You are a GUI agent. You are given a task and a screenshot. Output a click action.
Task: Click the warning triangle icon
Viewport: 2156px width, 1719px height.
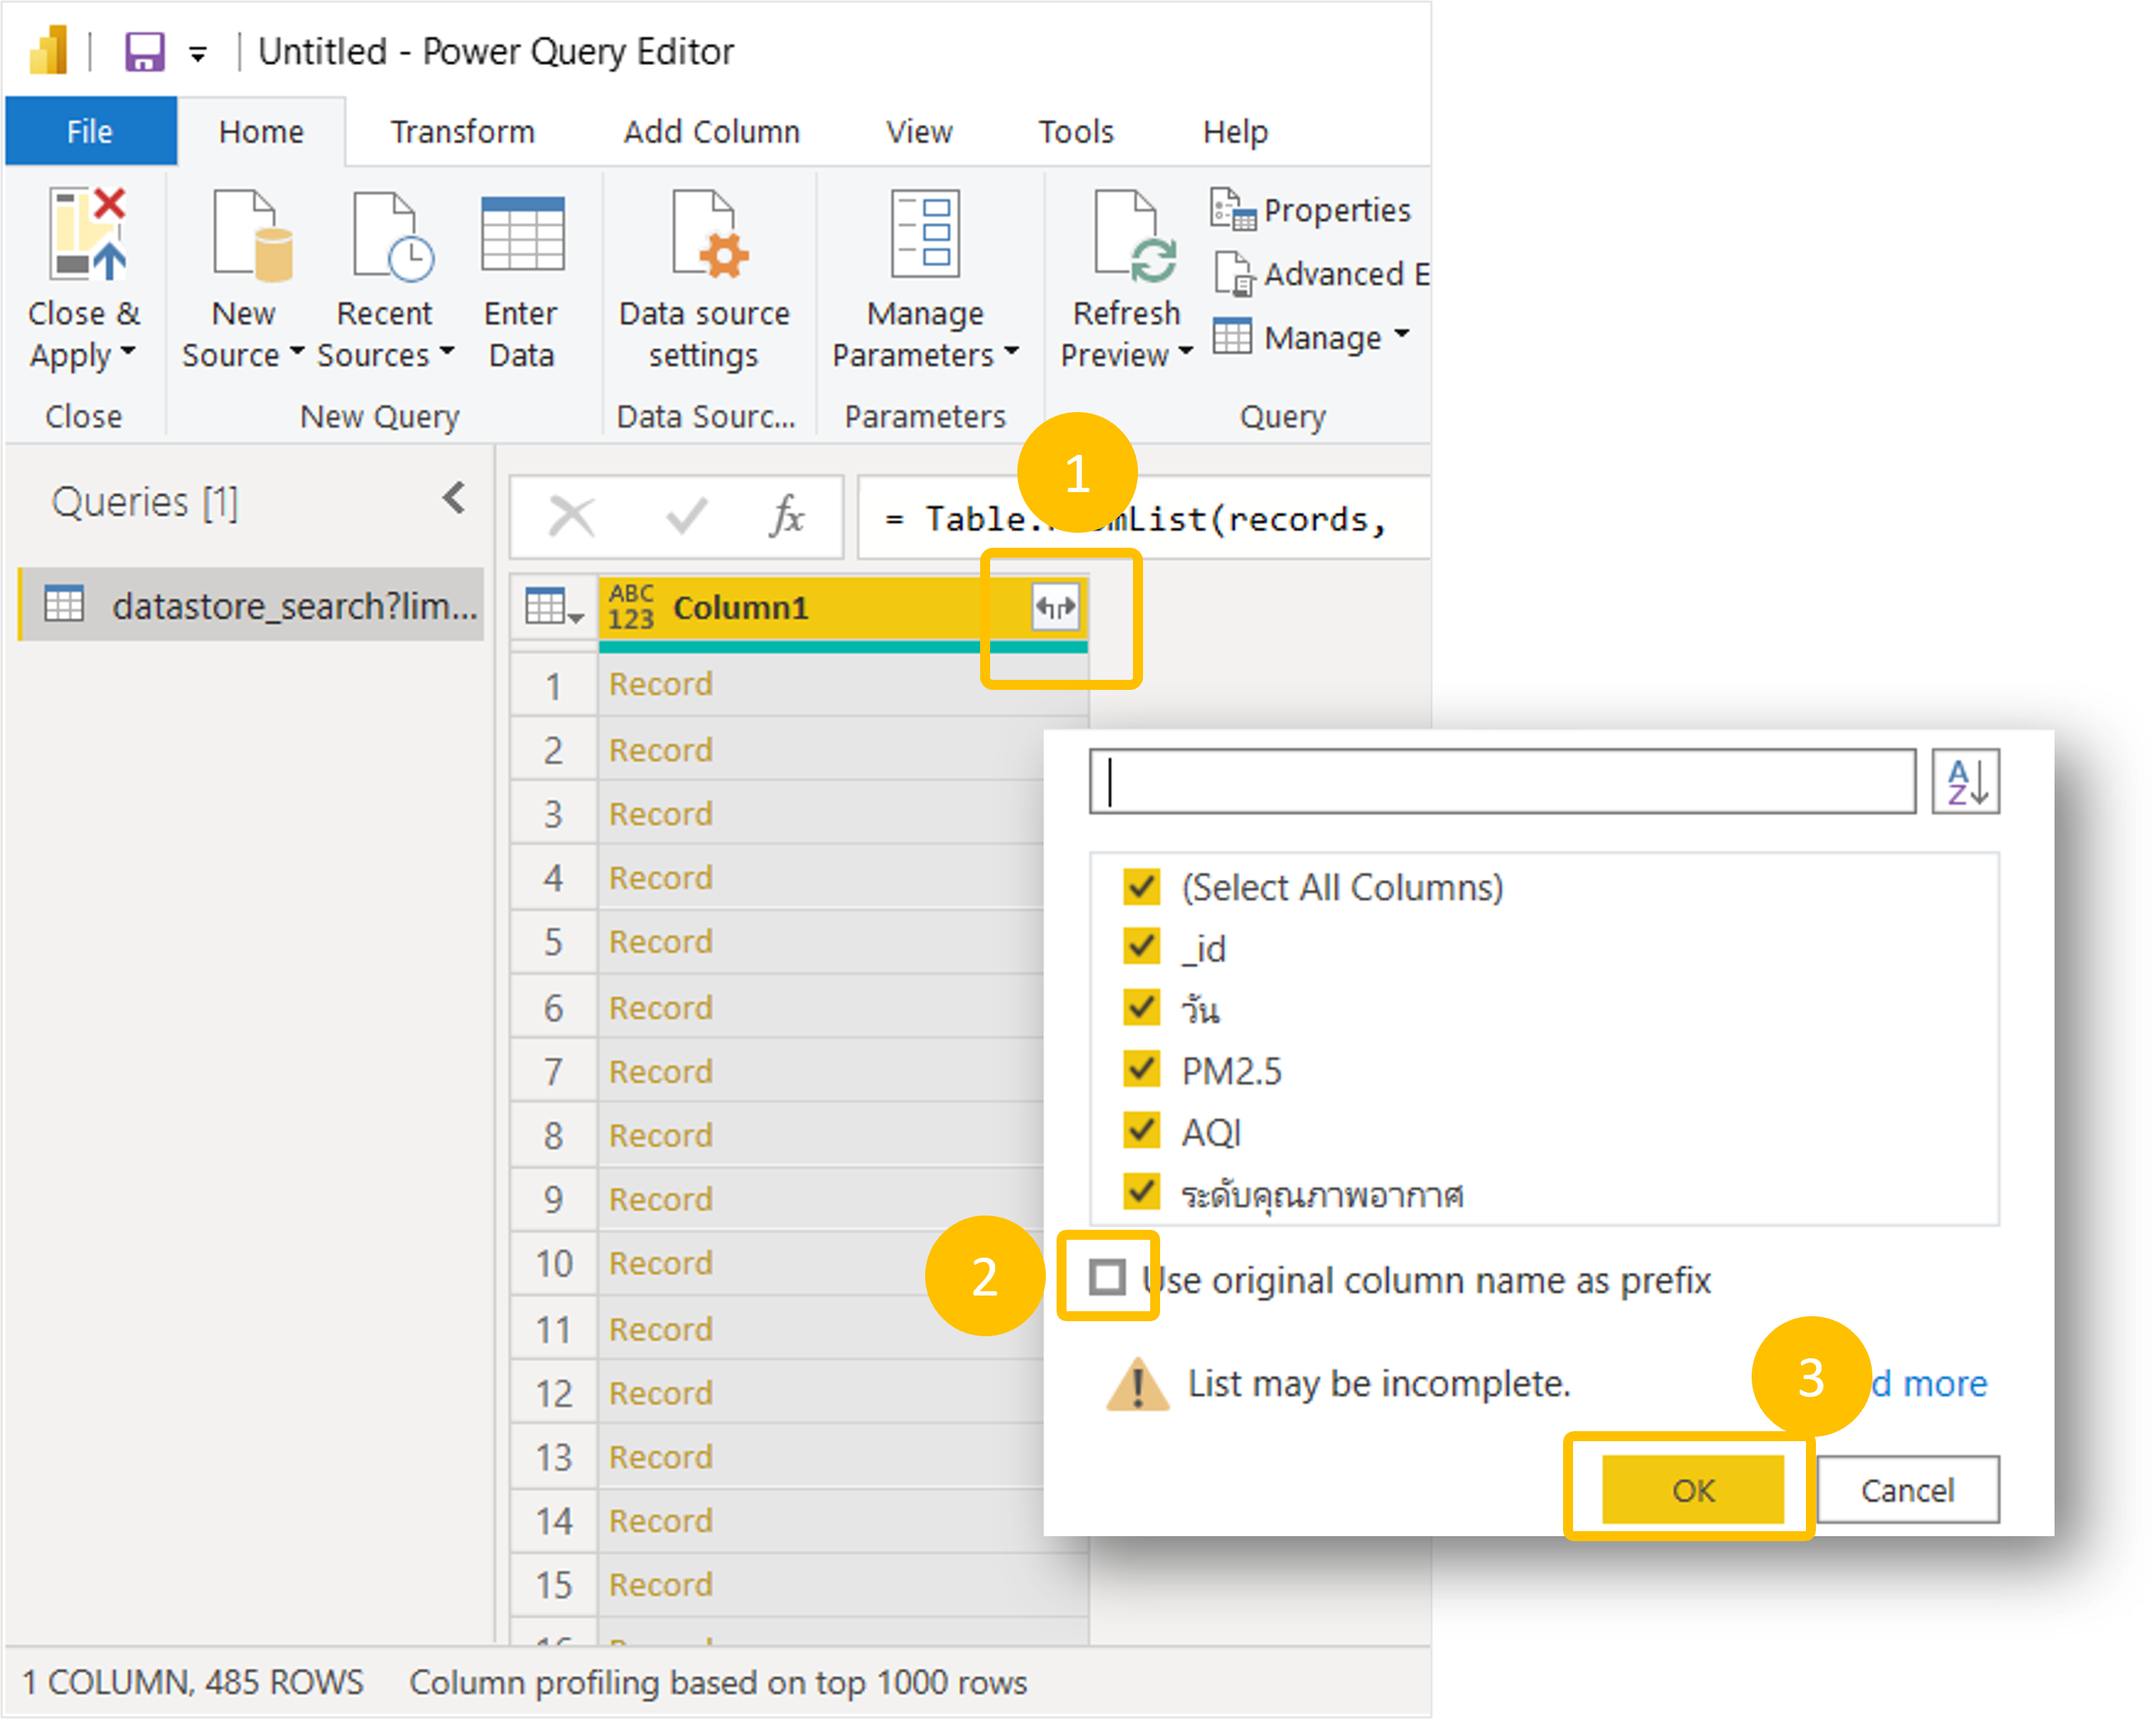[1137, 1384]
